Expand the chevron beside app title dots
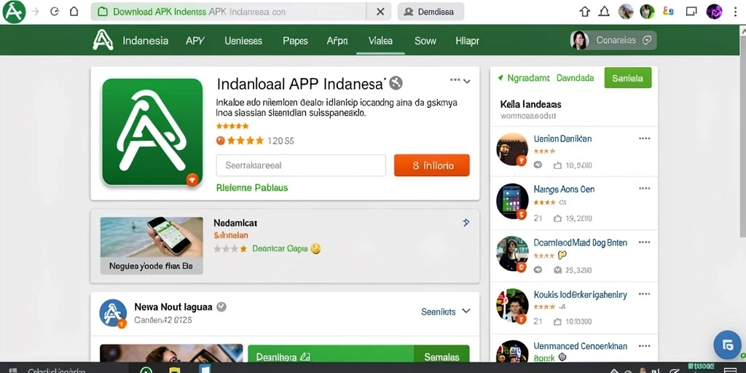 pyautogui.click(x=467, y=82)
